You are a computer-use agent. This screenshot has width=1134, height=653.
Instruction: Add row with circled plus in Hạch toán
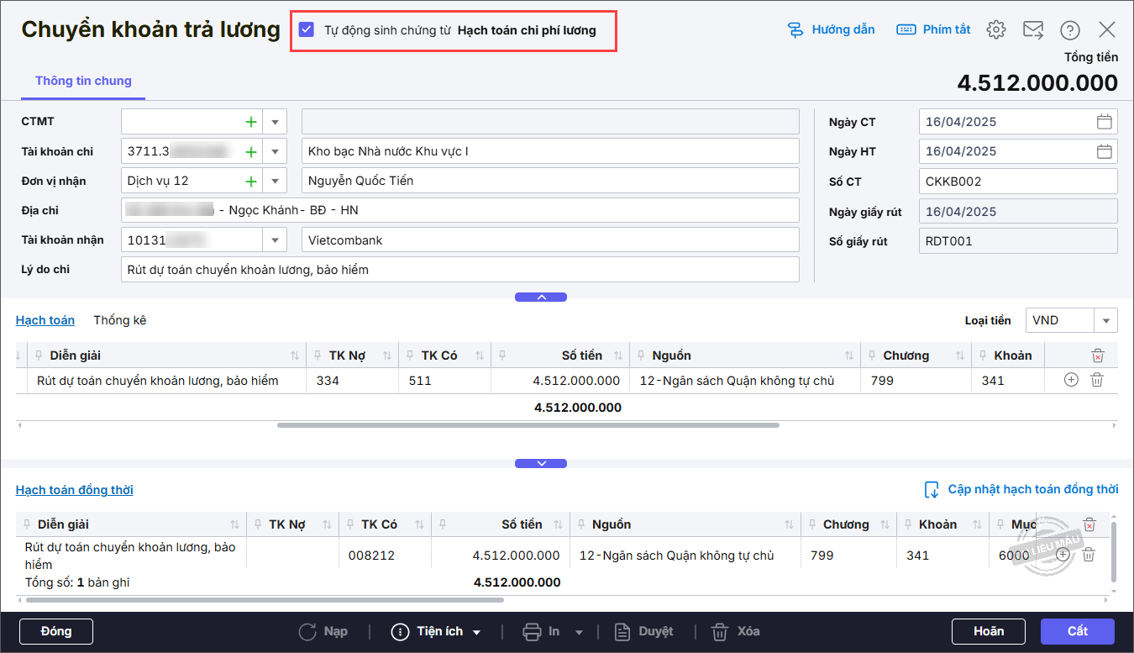1071,380
